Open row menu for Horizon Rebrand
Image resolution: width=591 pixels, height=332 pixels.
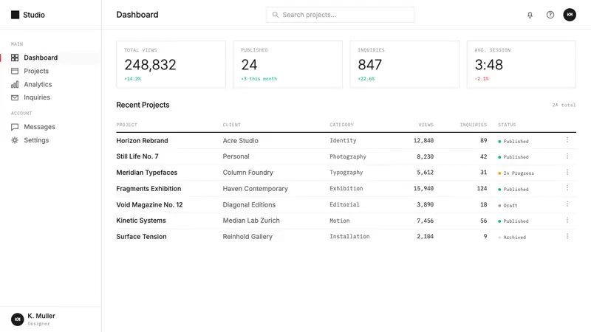click(567, 140)
